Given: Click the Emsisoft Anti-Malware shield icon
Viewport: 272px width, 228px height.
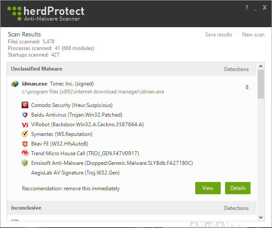Looking at the screenshot, I should coord(25,163).
